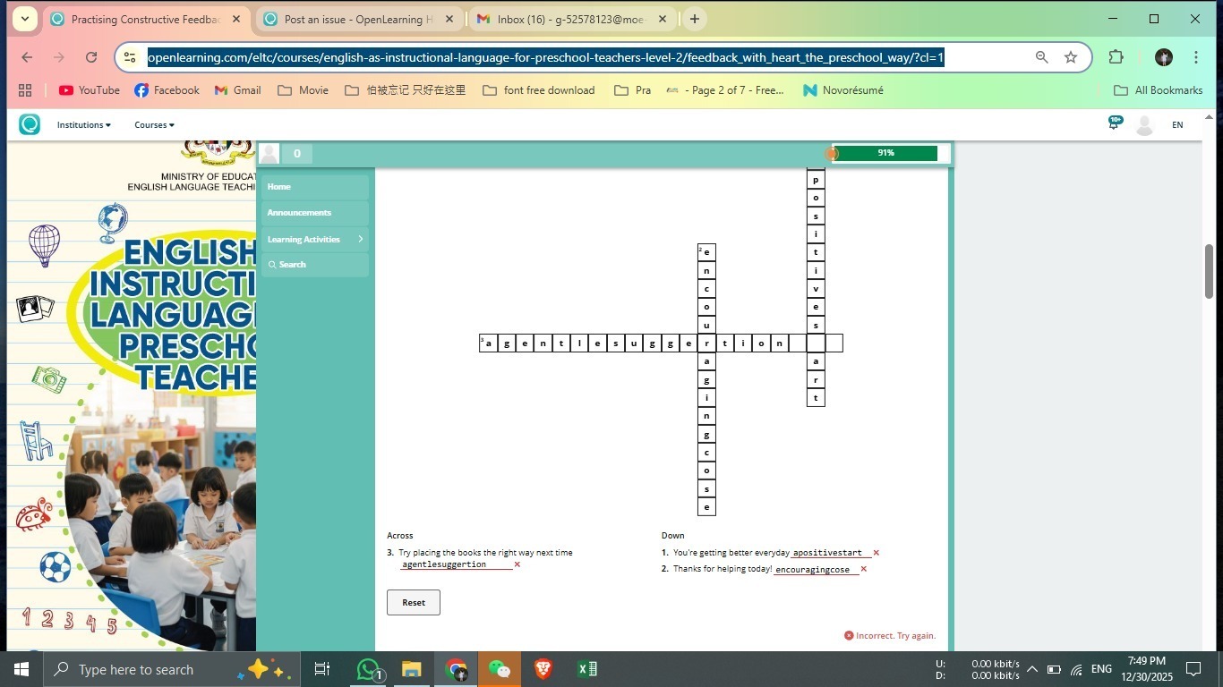Expand Learning Activities in sidebar
Image resolution: width=1223 pixels, height=687 pixels.
315,239
